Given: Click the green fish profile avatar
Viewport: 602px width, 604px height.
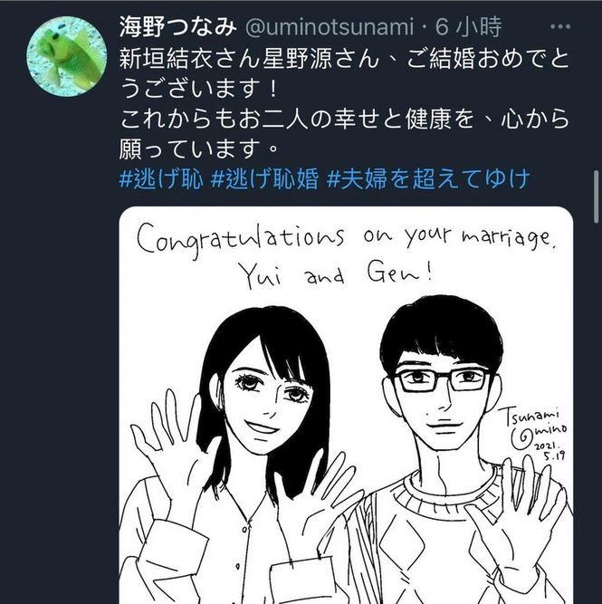Looking at the screenshot, I should click(67, 56).
